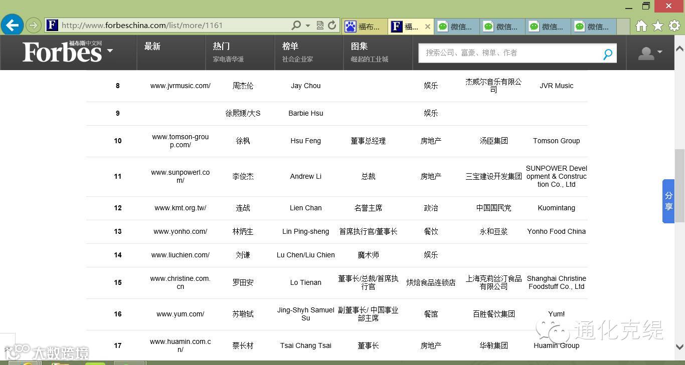Viewport: 685px width, 365px height.
Task: Go back to the previous page
Action: coord(12,25)
